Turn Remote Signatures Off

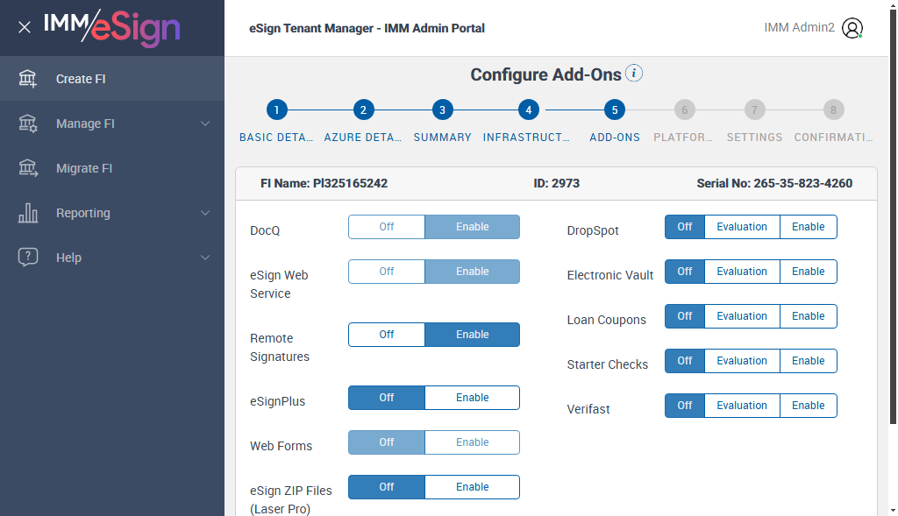point(387,334)
